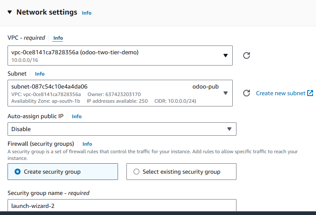Image resolution: width=316 pixels, height=215 pixels.
Task: Click external link icon beside Create new subnet
Action: (310, 93)
